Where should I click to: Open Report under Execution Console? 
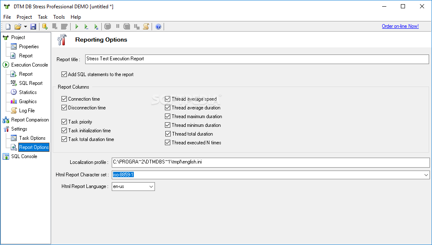coord(26,74)
